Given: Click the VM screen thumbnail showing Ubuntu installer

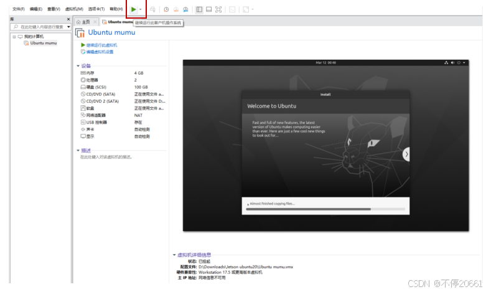Looking at the screenshot, I should click(x=325, y=145).
